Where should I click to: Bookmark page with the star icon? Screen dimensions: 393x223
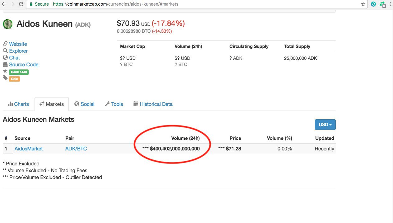click(363, 4)
